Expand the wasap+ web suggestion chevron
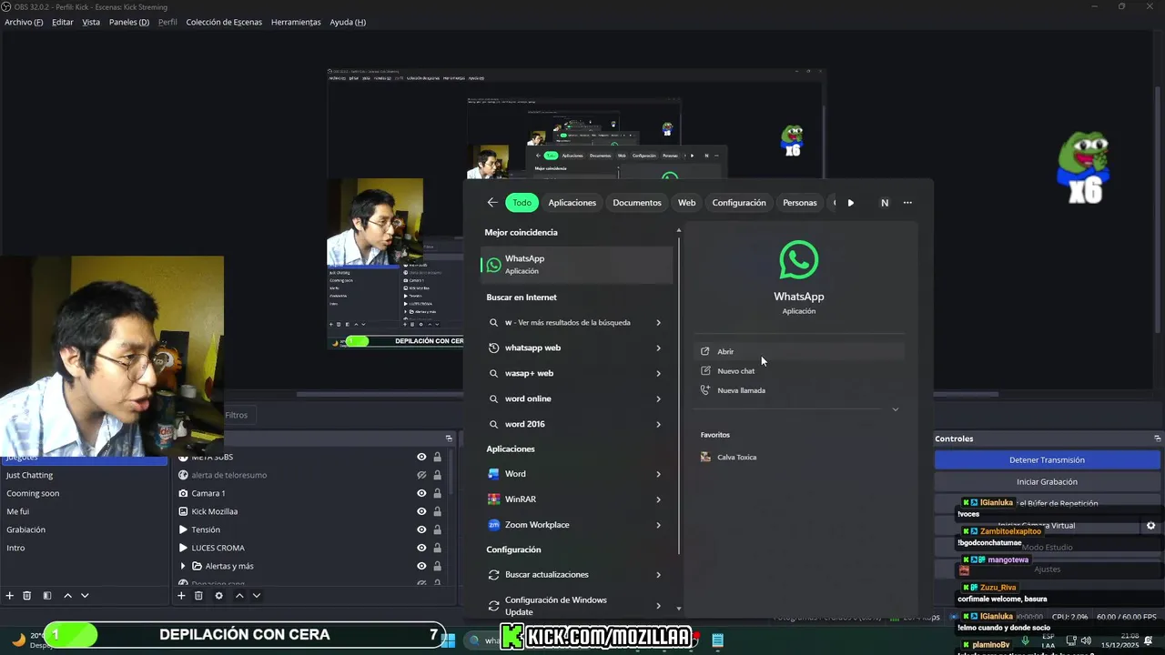Screen dimensions: 1165x655 [658, 373]
